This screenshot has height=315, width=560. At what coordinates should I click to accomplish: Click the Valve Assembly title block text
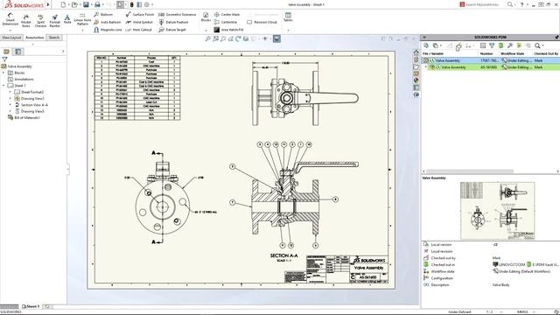pyautogui.click(x=368, y=268)
